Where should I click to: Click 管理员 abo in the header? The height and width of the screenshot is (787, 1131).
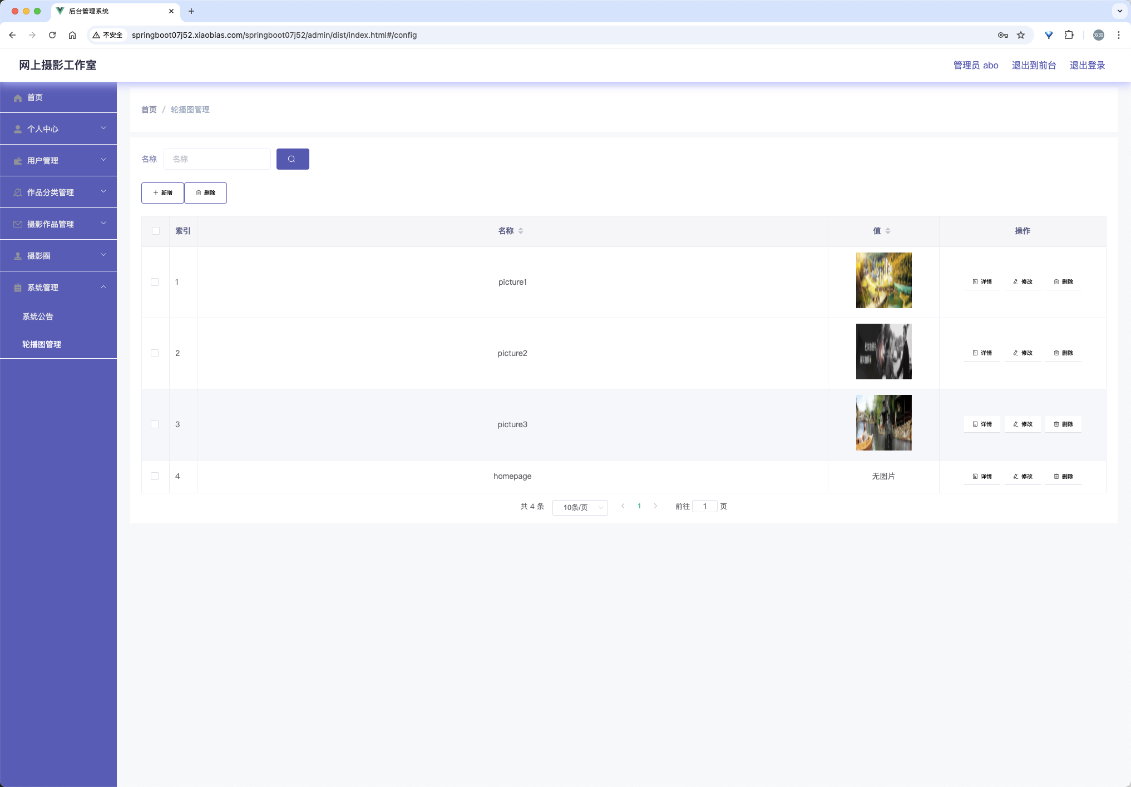click(x=976, y=65)
